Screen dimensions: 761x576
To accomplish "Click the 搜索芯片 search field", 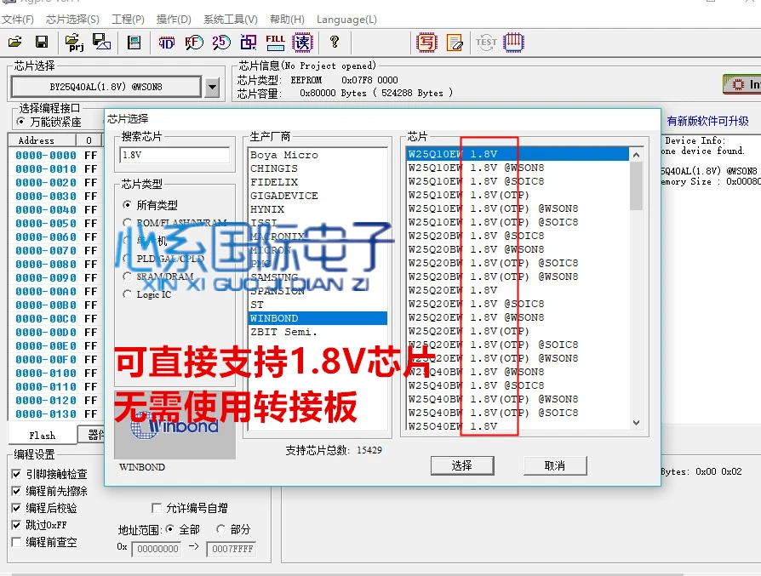I will coord(175,155).
